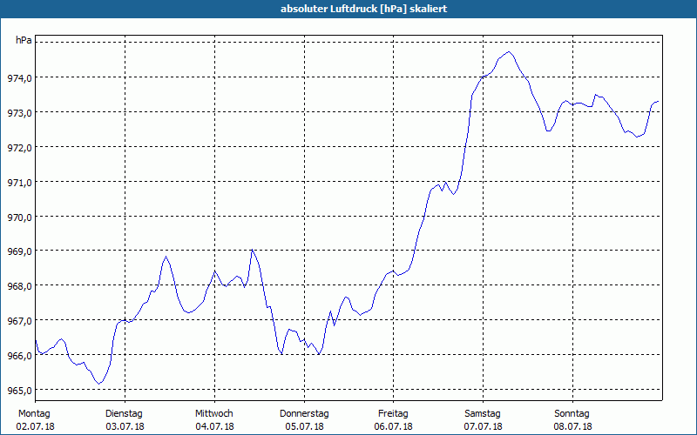Select the 972,0 axis value

click(x=19, y=148)
